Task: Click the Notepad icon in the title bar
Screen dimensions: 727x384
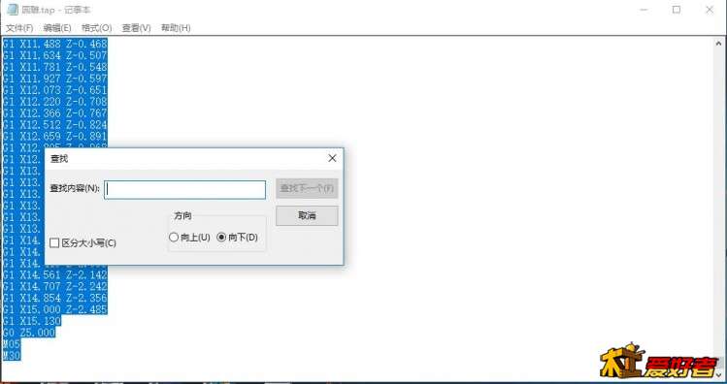Action: tap(12, 10)
